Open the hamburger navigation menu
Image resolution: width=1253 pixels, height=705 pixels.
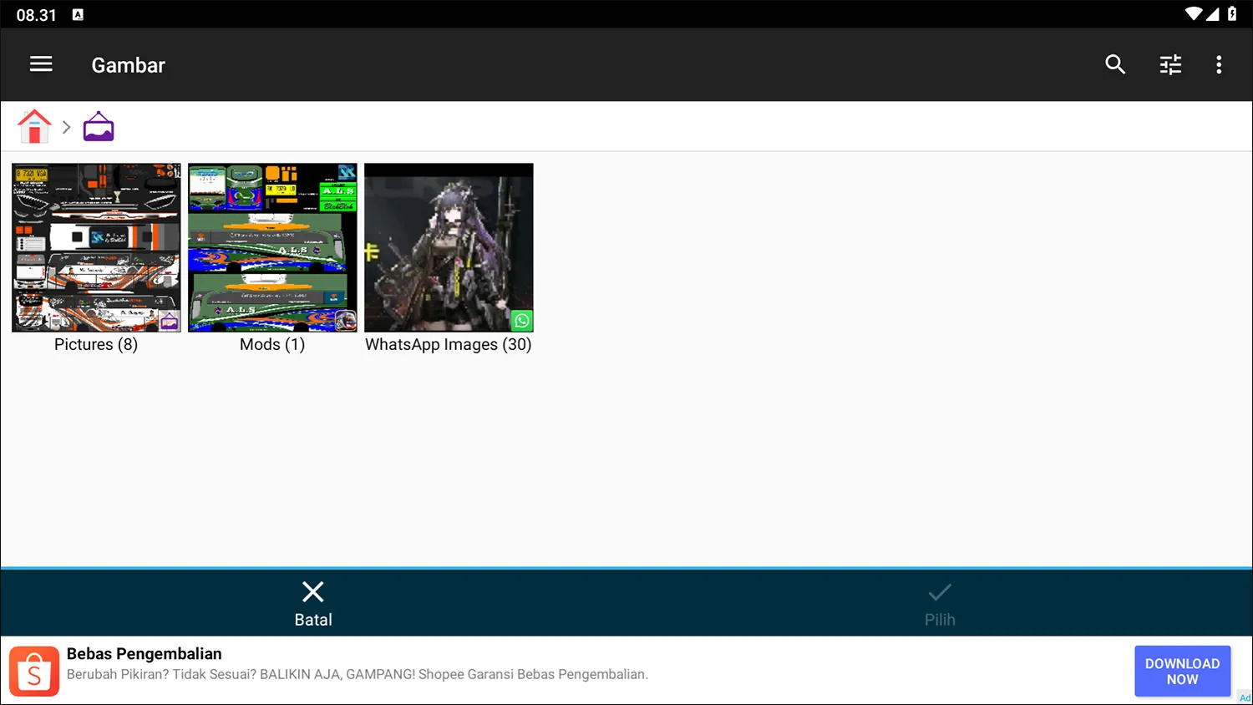coord(41,64)
